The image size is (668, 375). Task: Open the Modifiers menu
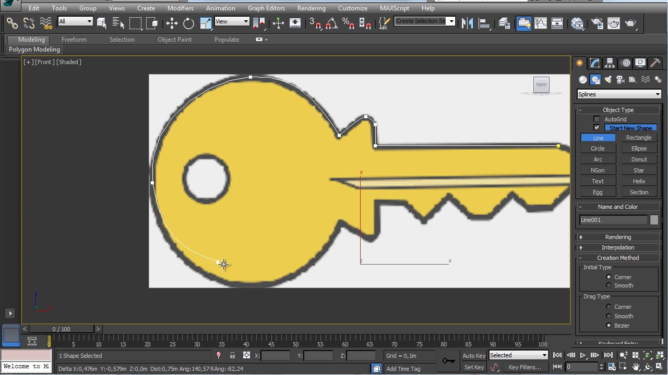tap(181, 8)
